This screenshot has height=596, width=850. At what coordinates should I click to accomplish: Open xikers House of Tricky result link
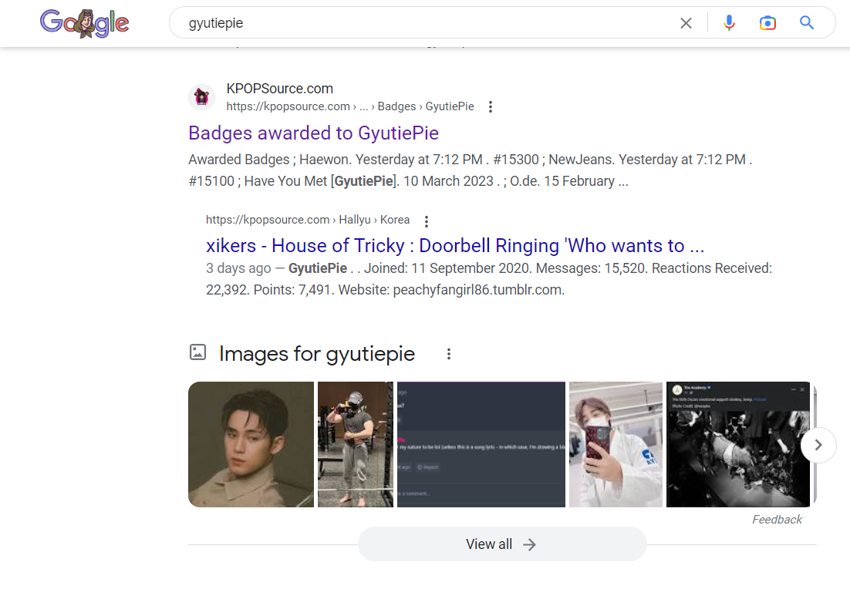tap(455, 245)
